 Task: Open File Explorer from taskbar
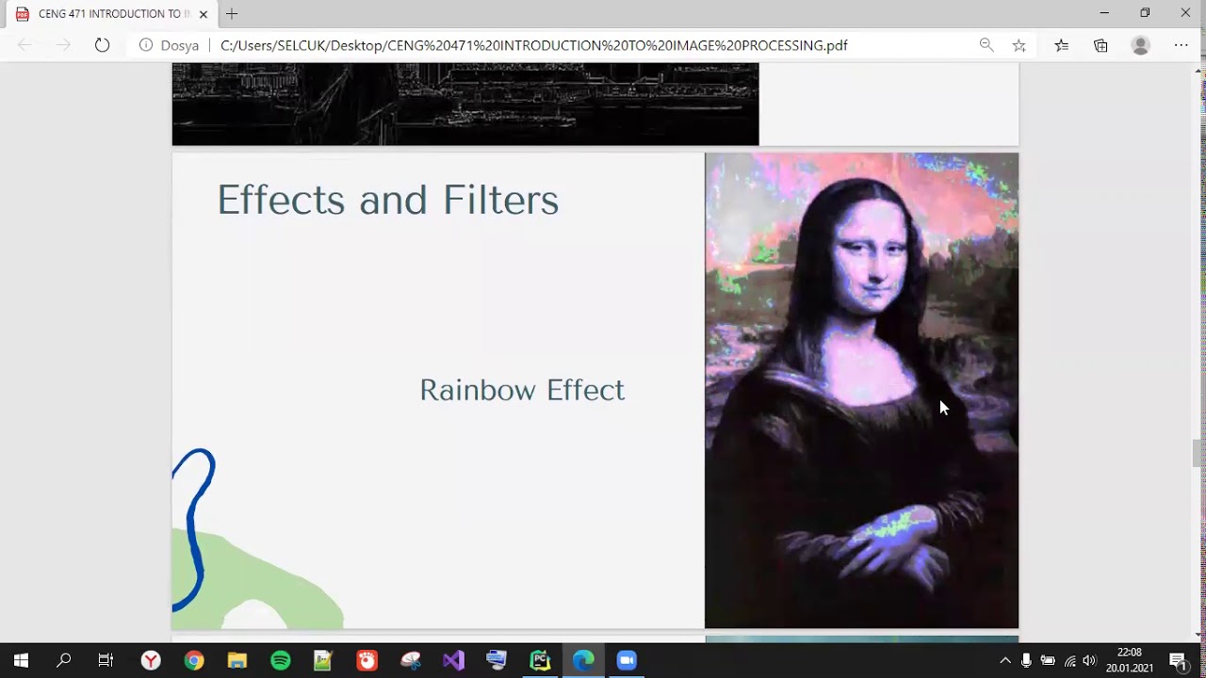tap(237, 661)
